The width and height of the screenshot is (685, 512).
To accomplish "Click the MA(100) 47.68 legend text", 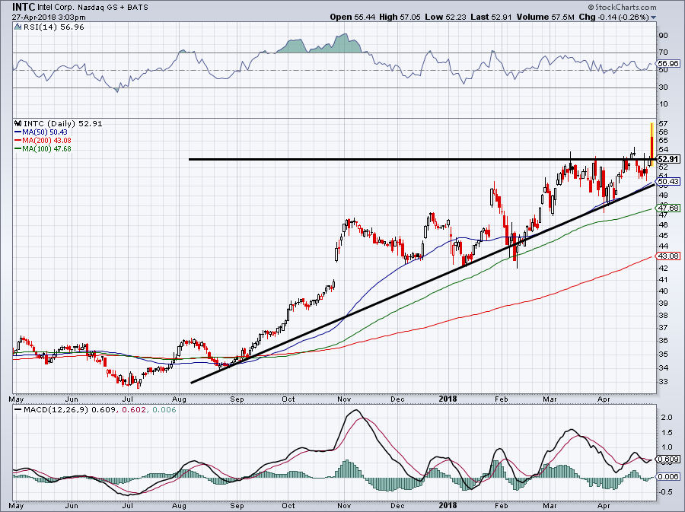I will 46,148.
